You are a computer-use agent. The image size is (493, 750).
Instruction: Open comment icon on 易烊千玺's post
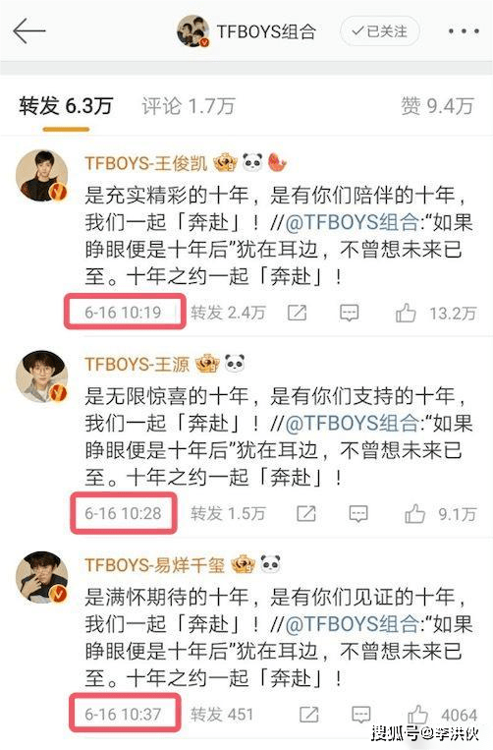361,715
